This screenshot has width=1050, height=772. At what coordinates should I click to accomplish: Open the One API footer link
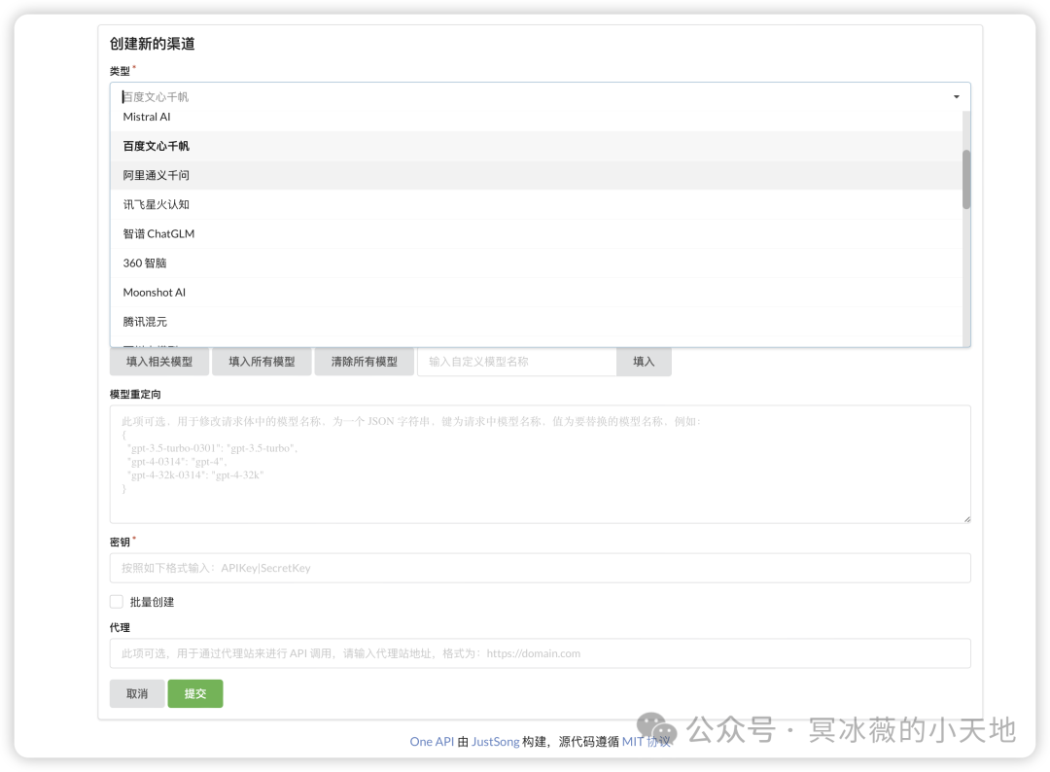pos(432,741)
